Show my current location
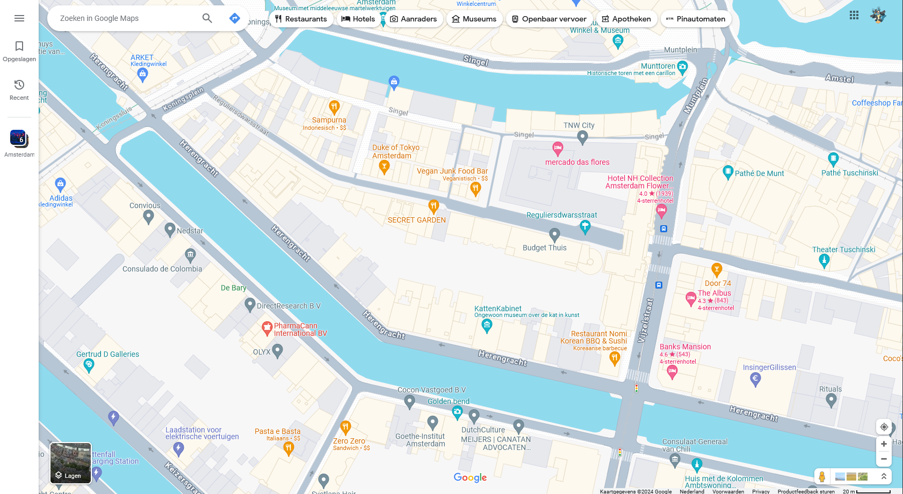 pyautogui.click(x=884, y=427)
